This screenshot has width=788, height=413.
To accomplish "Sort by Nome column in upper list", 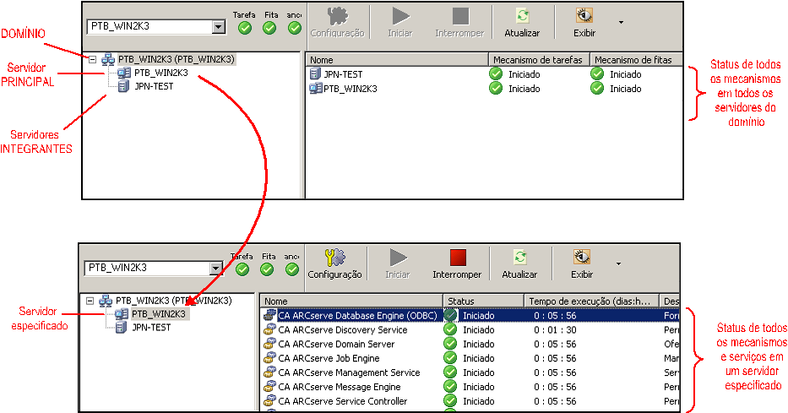I will (397, 60).
